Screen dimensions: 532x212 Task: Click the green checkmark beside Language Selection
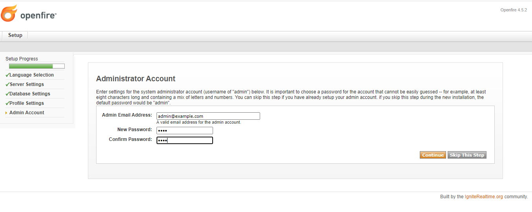point(7,75)
